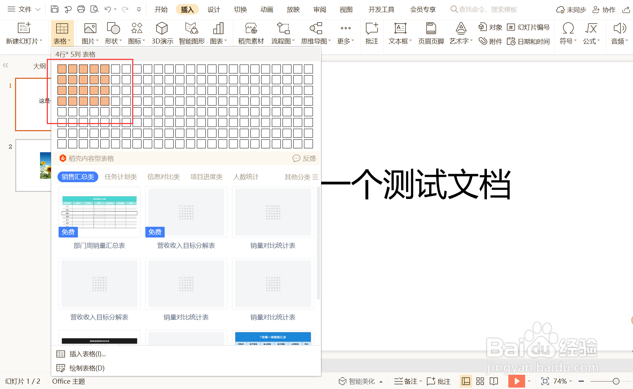Expand the 更多 more insert options
The image size is (633, 389).
pos(345,34)
